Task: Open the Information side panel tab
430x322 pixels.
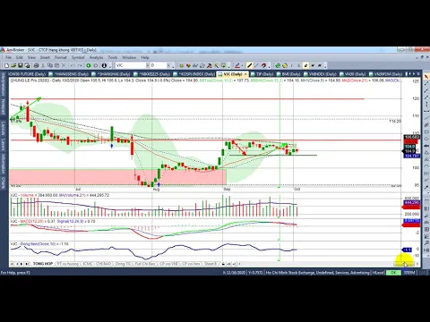Action: tap(3, 164)
